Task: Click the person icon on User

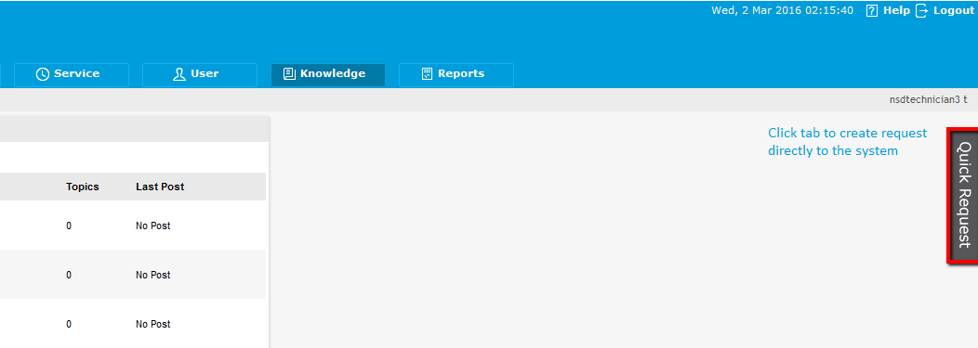Action: click(x=179, y=74)
